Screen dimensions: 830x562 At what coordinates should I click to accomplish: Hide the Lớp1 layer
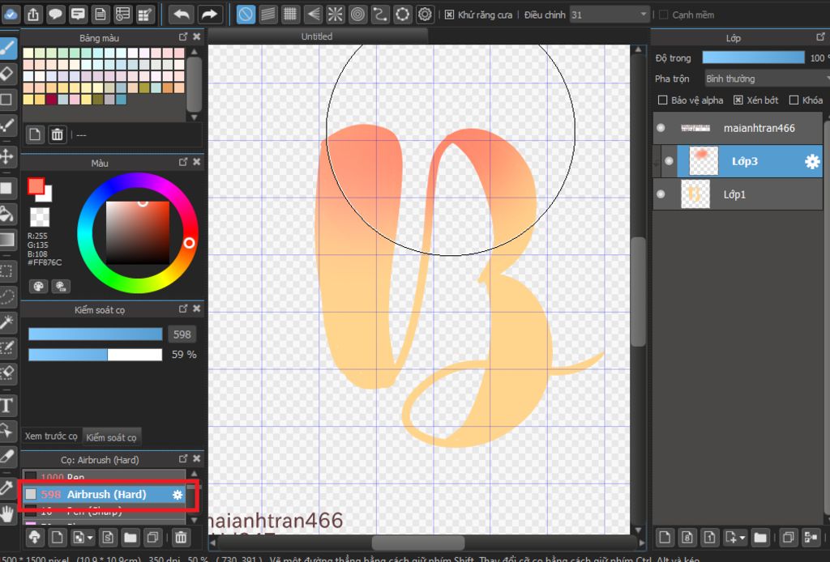[661, 194]
